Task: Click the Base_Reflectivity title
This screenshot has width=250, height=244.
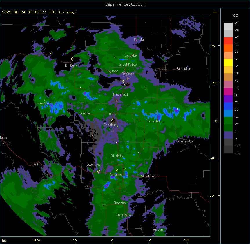Action: tap(125, 4)
